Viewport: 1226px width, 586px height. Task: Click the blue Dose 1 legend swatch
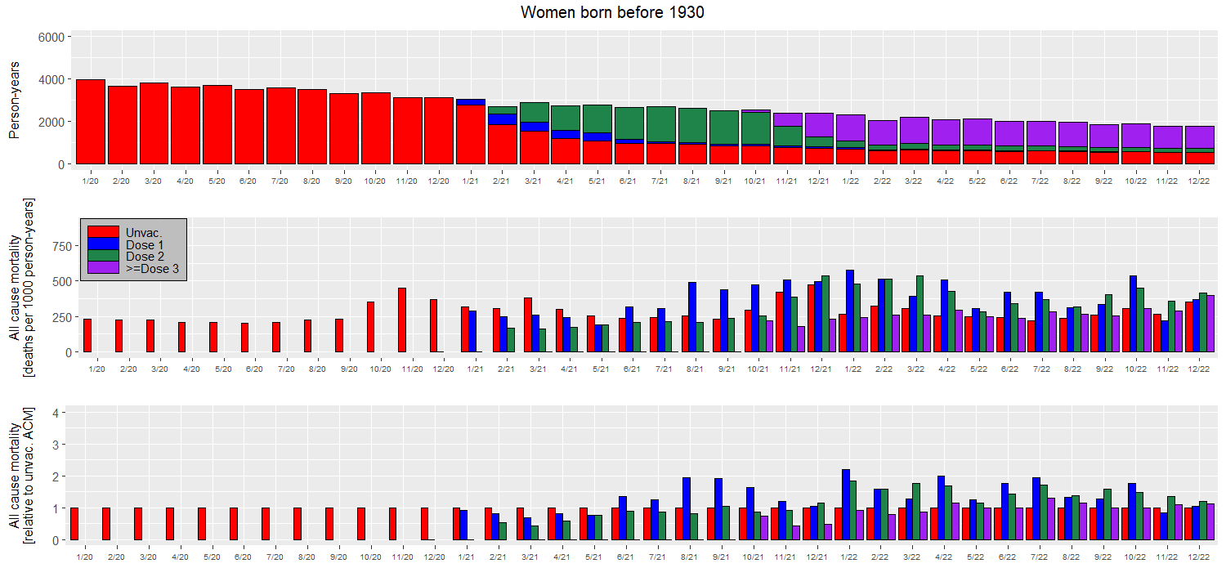(x=101, y=244)
